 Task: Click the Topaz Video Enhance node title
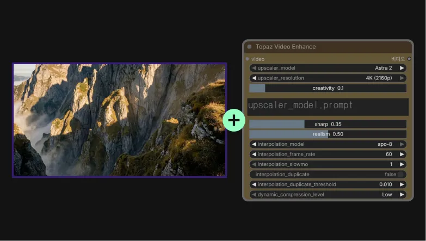[x=286, y=47]
